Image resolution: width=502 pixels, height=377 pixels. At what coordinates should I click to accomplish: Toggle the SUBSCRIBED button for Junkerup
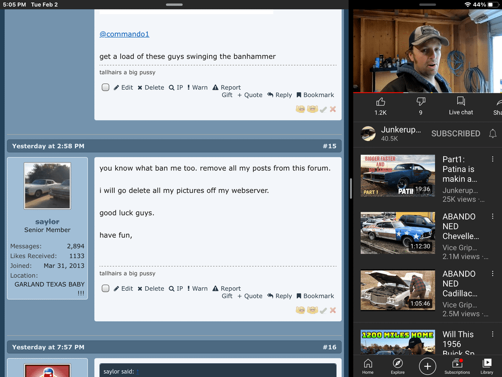click(x=455, y=134)
